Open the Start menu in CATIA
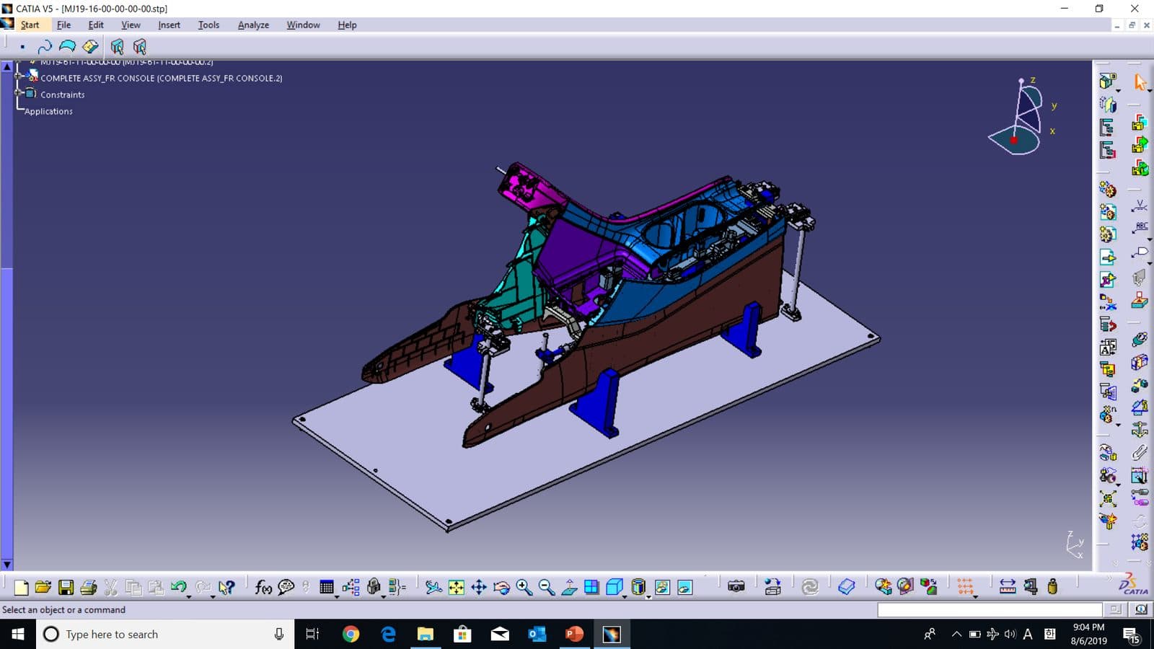1154x649 pixels. coord(30,25)
